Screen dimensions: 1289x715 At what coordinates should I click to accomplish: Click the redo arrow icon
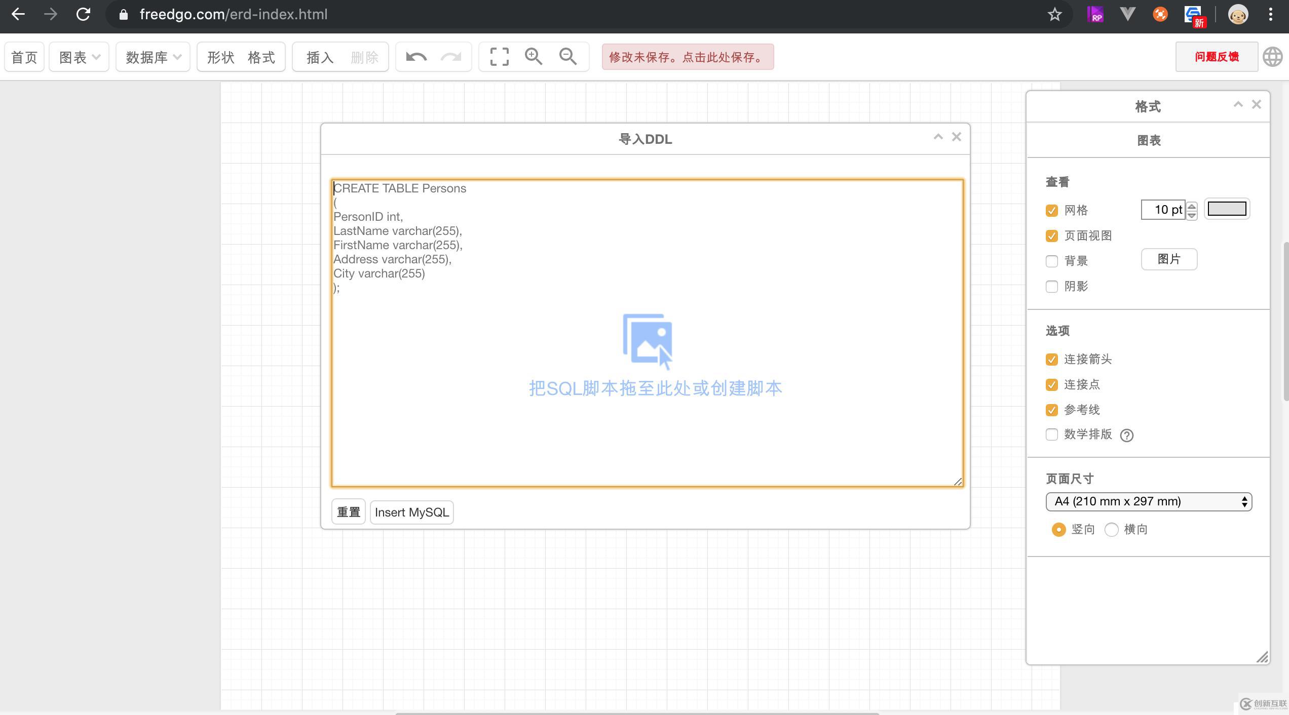pos(450,57)
